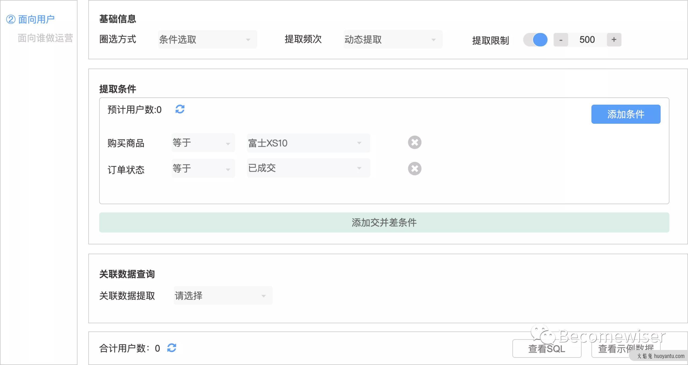688x365 pixels.
Task: Open the 提取频次 dropdown showing 动态提取
Action: [393, 39]
